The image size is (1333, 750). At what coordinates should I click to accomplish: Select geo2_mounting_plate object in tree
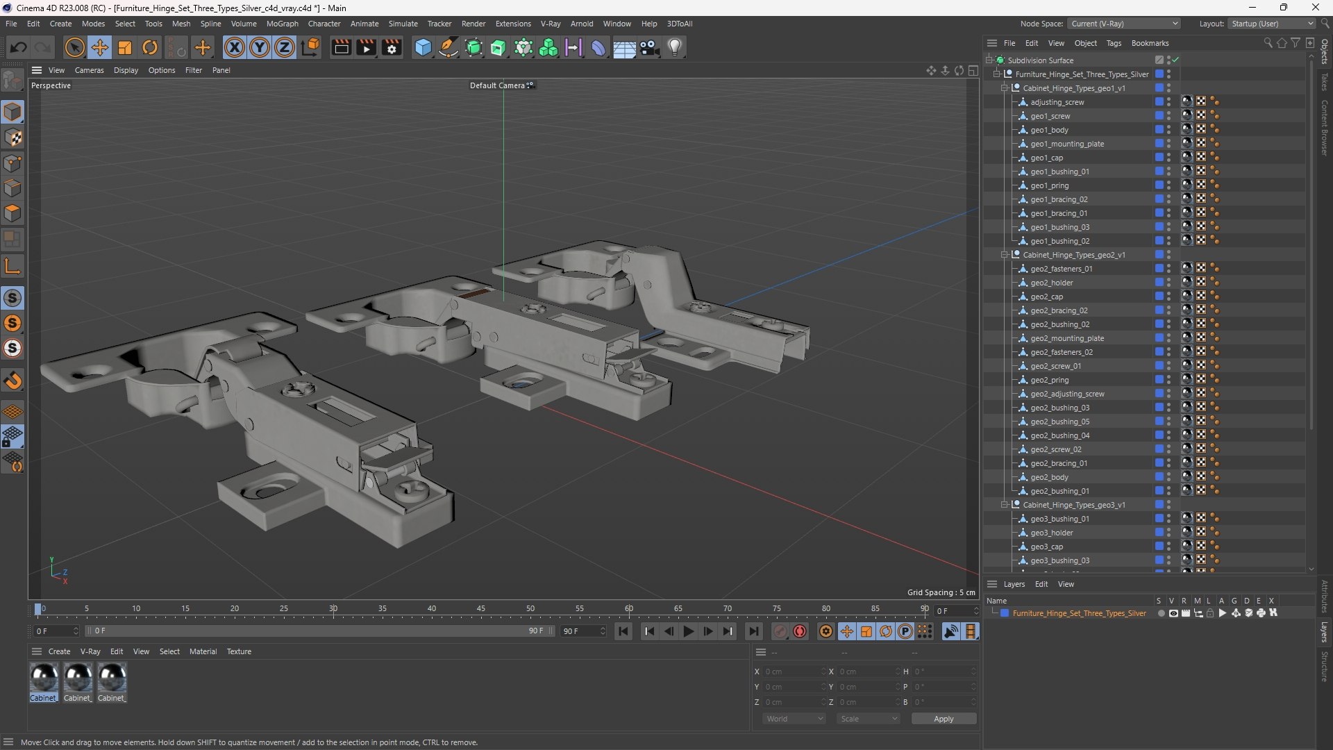point(1067,338)
